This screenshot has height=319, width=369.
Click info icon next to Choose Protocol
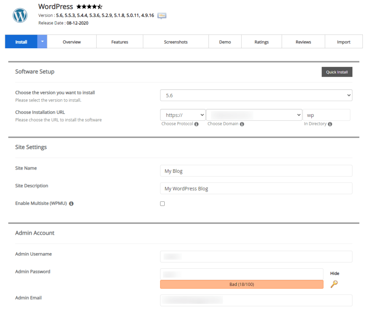[x=196, y=124]
